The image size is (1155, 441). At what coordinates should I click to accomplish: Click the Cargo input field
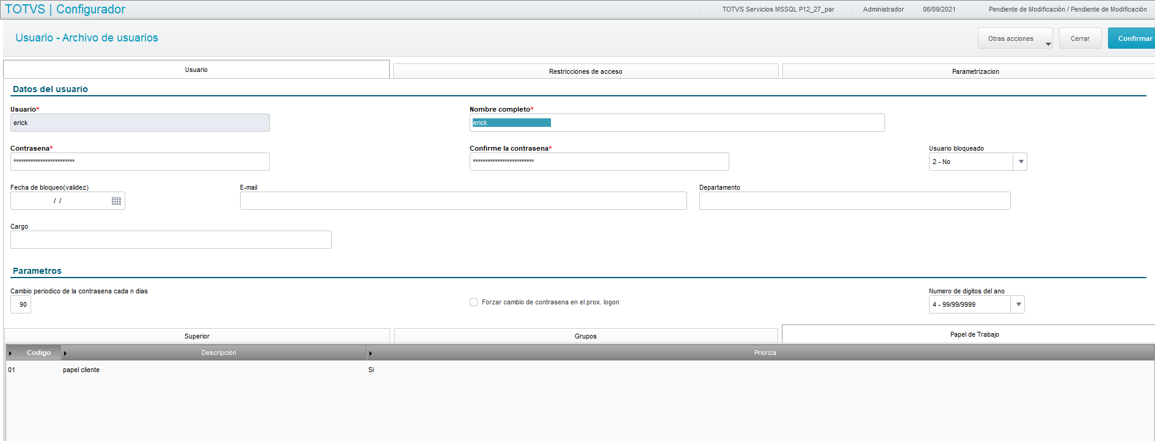tap(171, 240)
